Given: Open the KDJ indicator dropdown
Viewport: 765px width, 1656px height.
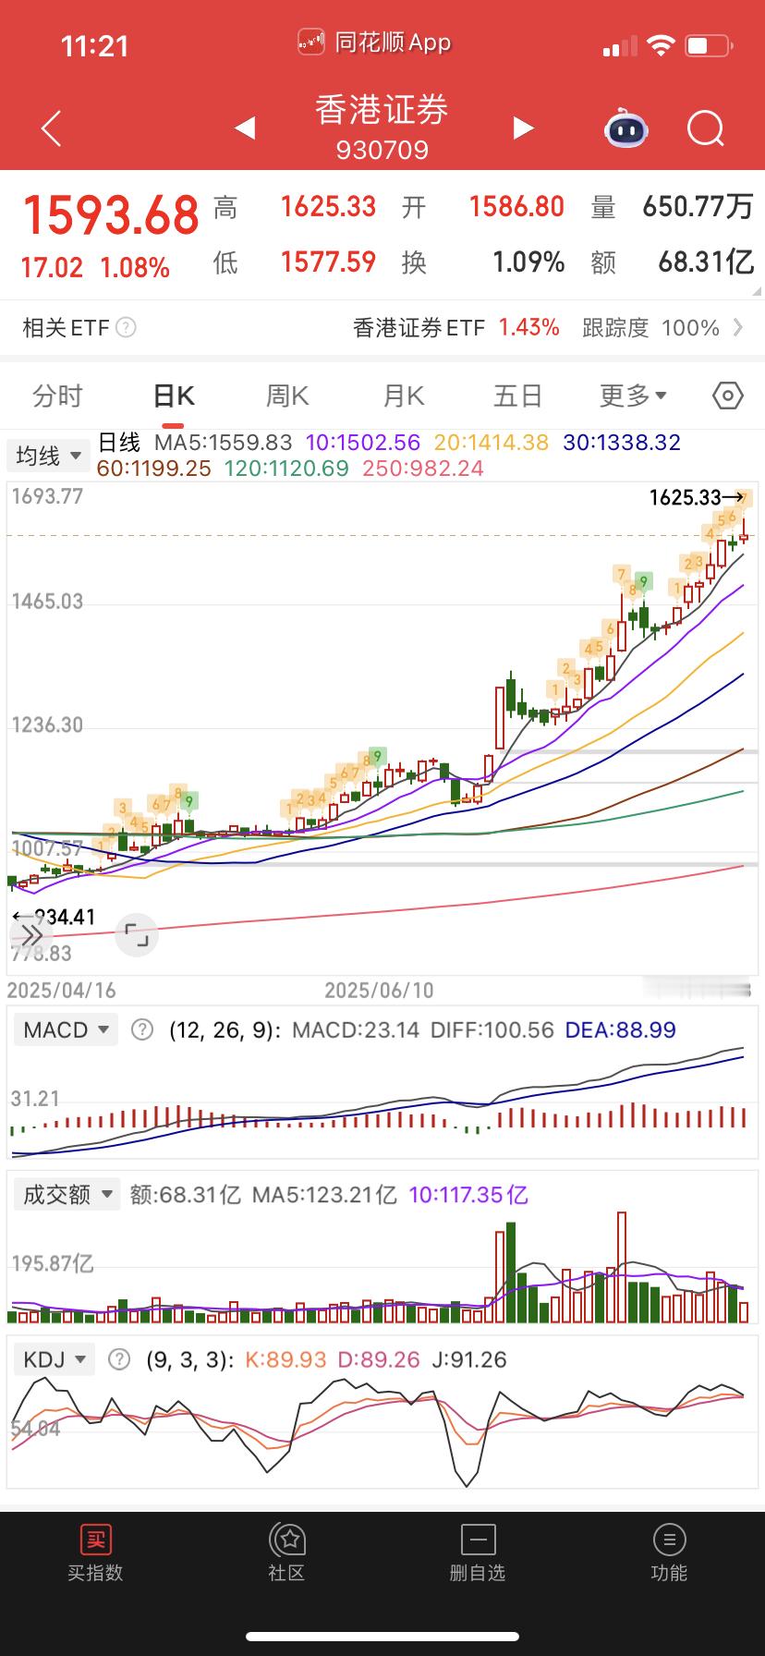Looking at the screenshot, I should coord(55,1359).
